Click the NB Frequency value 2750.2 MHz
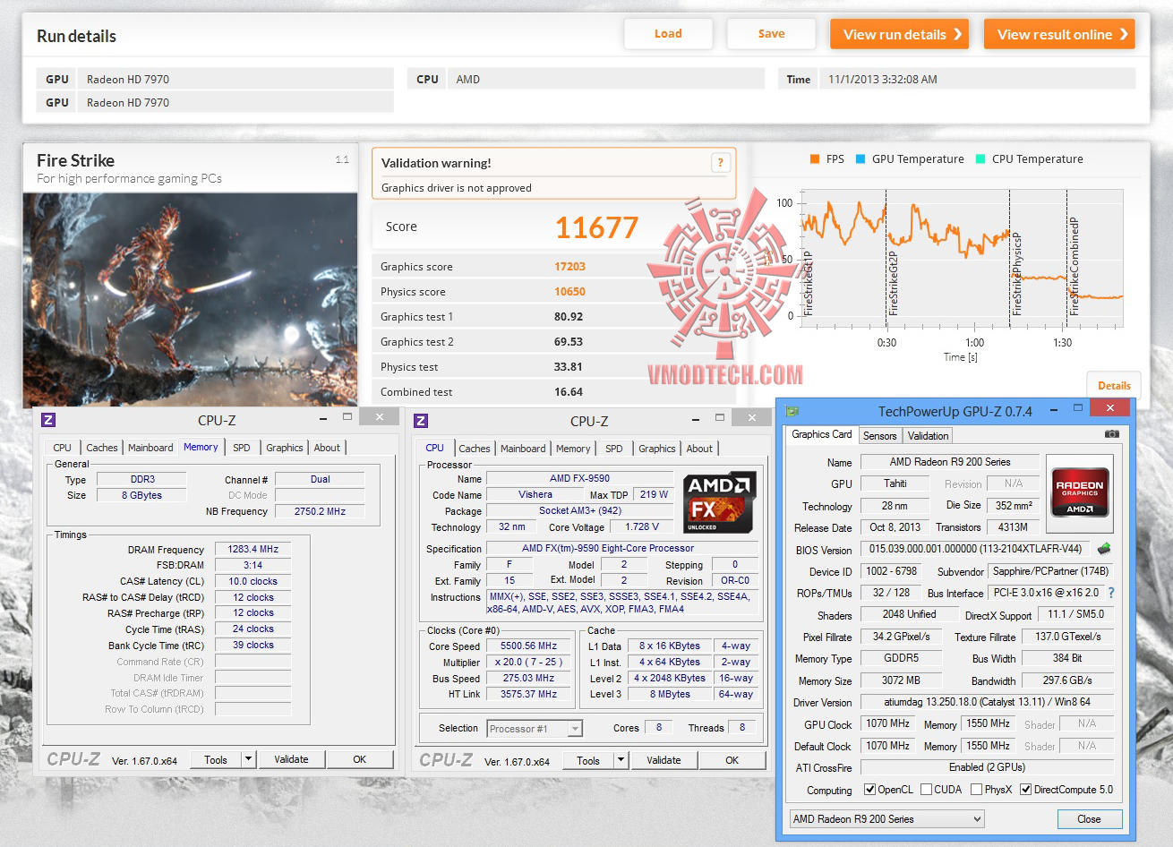This screenshot has height=847, width=1173. click(x=320, y=511)
